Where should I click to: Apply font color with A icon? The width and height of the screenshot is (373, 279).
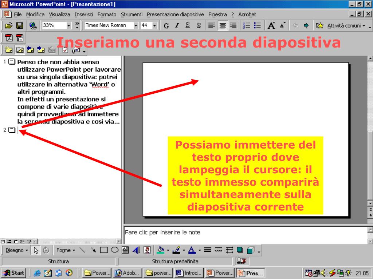click(x=192, y=250)
